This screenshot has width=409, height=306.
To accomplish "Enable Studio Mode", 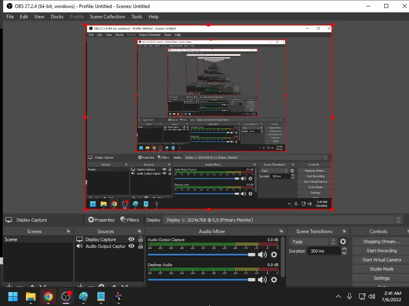I will [x=381, y=269].
